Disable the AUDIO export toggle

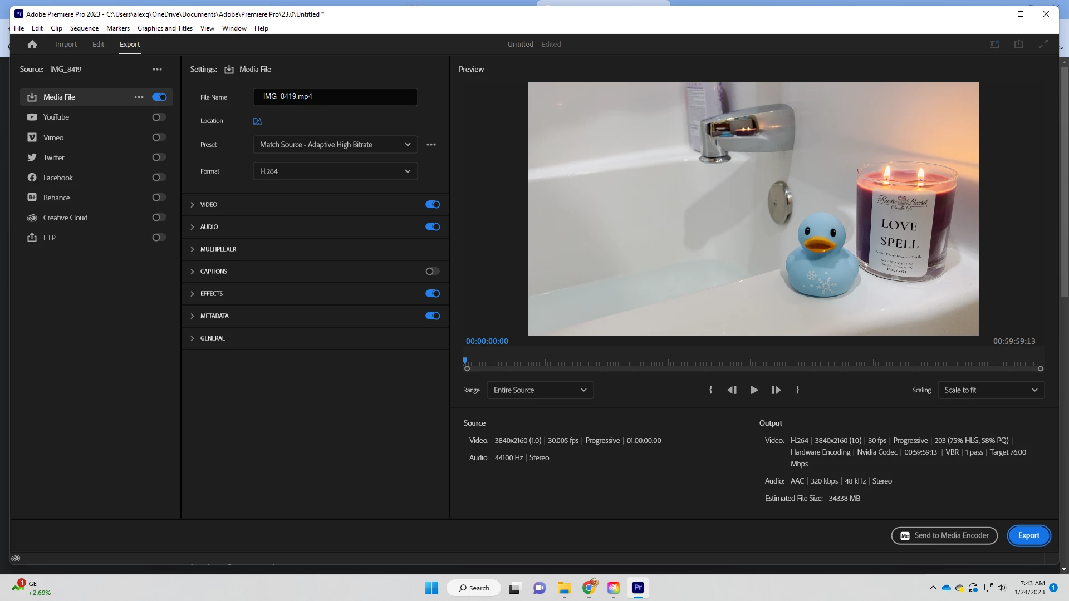[x=432, y=227]
